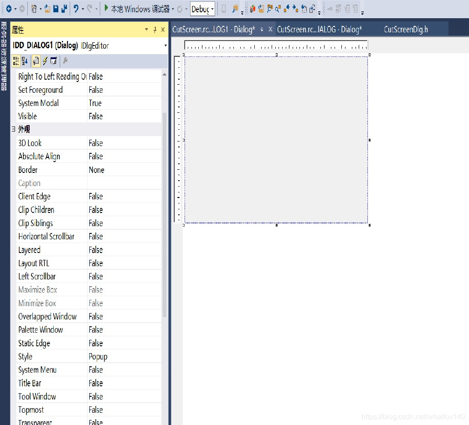Click the find-in-files folder search icon
The height and width of the screenshot is (425, 469).
click(235, 9)
